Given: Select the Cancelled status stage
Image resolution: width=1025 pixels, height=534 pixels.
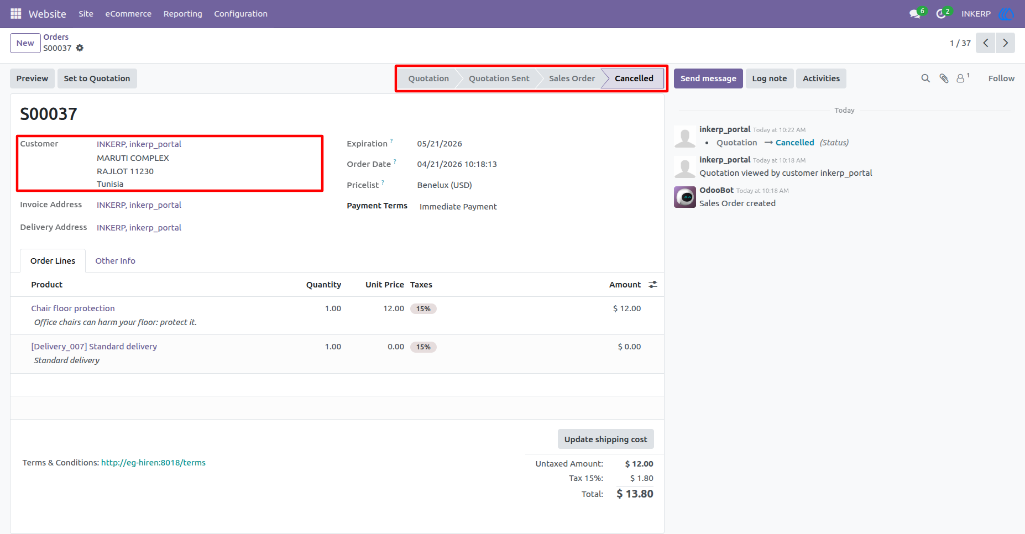Looking at the screenshot, I should [634, 78].
